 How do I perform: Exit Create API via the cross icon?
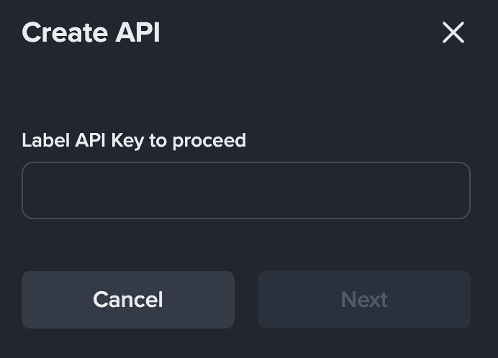(x=453, y=32)
